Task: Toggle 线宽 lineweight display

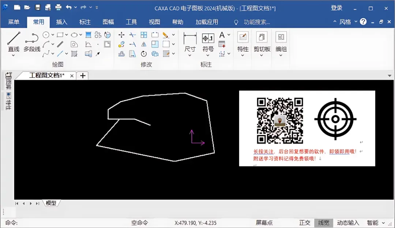Action: tap(323, 223)
